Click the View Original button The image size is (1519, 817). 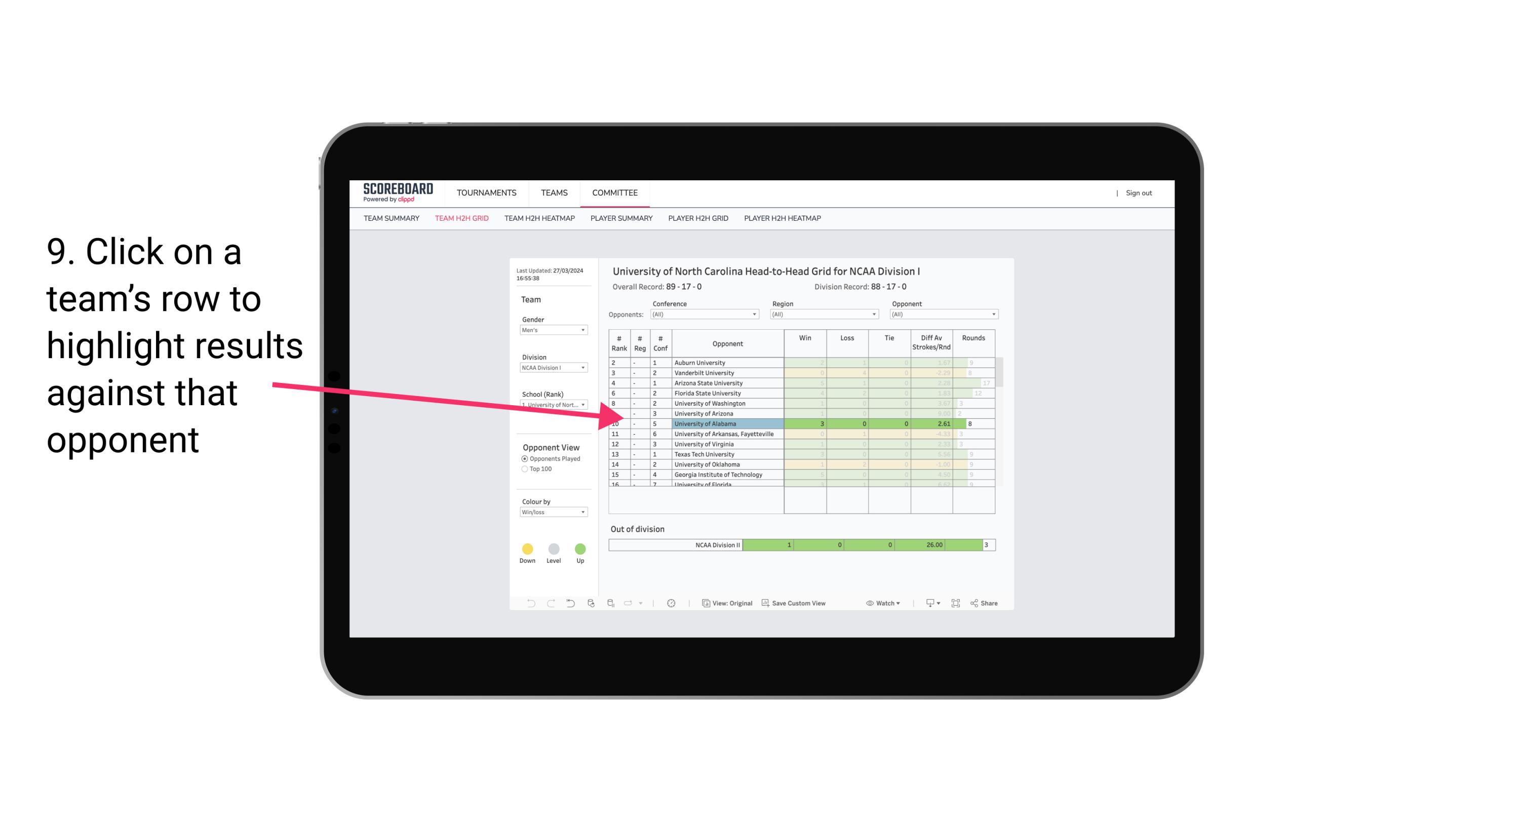pos(727,604)
